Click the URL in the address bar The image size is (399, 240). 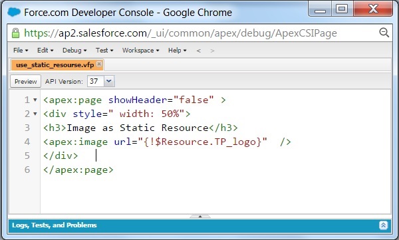click(180, 33)
